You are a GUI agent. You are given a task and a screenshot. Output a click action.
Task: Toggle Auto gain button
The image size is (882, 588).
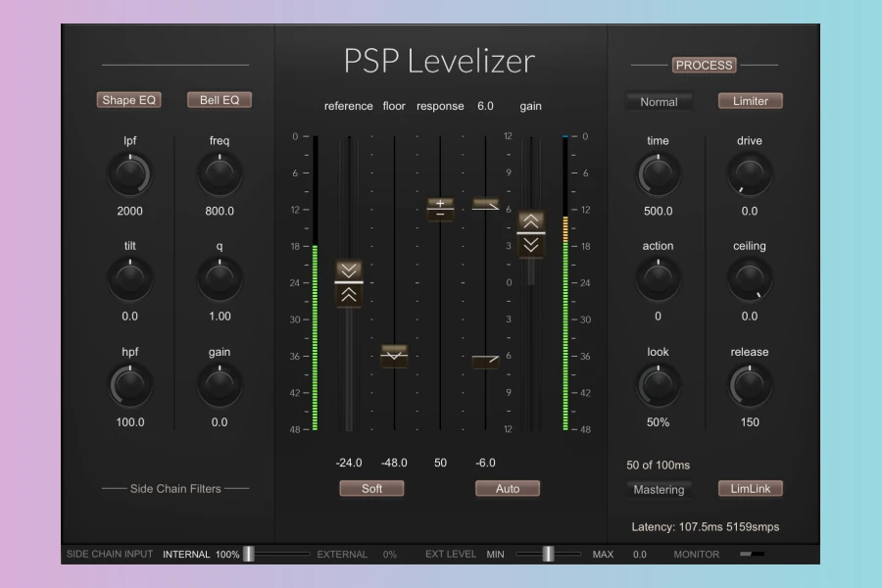[x=508, y=488]
